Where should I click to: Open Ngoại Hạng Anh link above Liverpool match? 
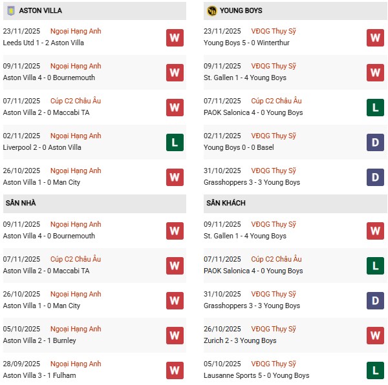pos(76,136)
